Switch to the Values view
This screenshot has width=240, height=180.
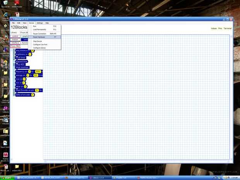(214, 29)
